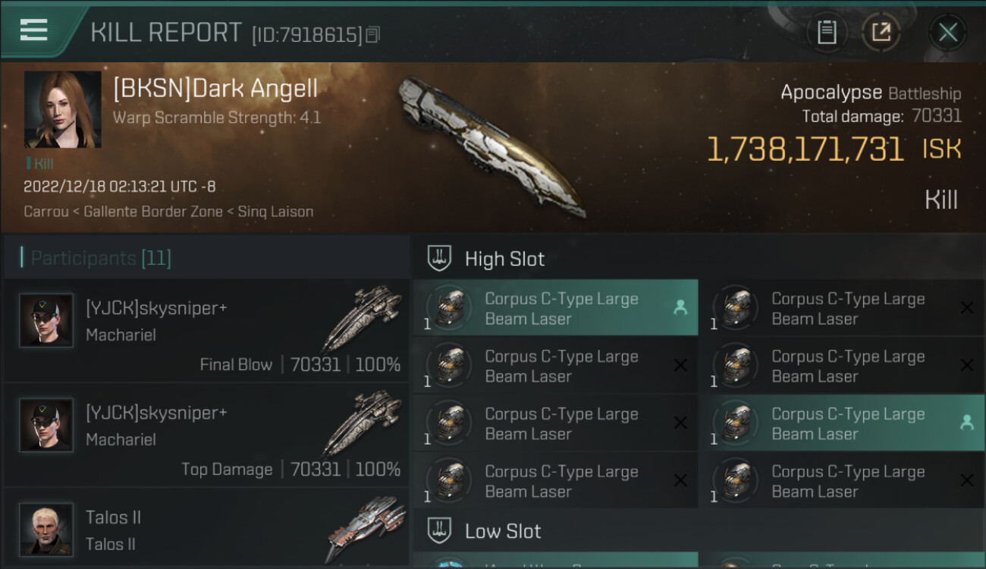Share the kill report externally
The height and width of the screenshot is (569, 986).
[x=881, y=33]
